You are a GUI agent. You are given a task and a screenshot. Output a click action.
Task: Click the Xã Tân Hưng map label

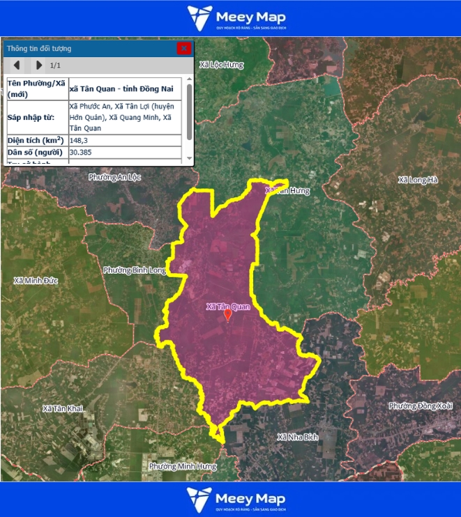coord(287,190)
